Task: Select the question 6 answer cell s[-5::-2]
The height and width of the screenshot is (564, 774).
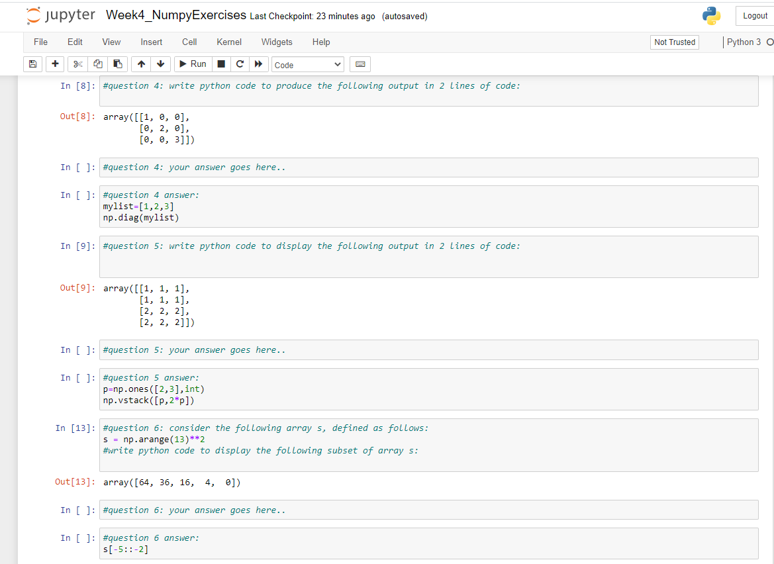Action: click(428, 543)
